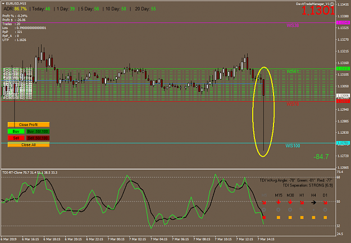Click the magenta price tag on the price axis
The width and height of the screenshot is (351, 243).
[x=343, y=23]
